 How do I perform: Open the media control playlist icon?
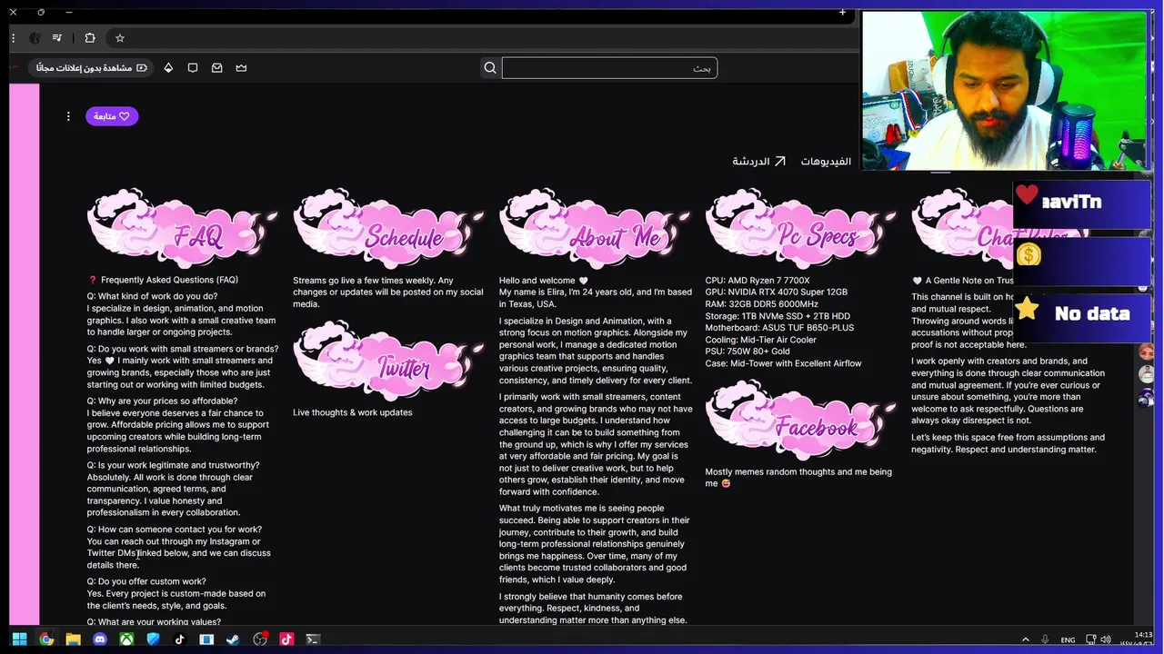57,38
